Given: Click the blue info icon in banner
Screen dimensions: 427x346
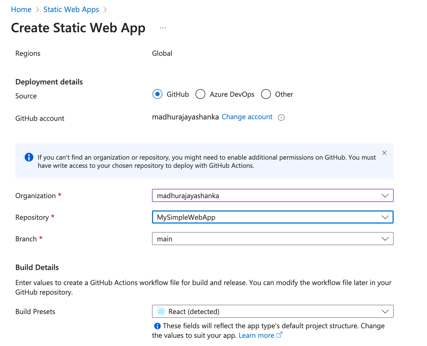Looking at the screenshot, I should [29, 157].
